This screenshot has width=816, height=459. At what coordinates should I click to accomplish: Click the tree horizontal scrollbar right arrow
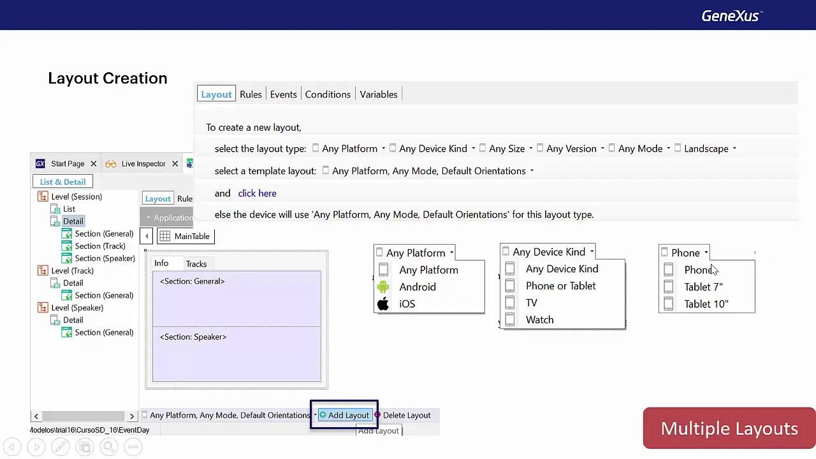132,416
